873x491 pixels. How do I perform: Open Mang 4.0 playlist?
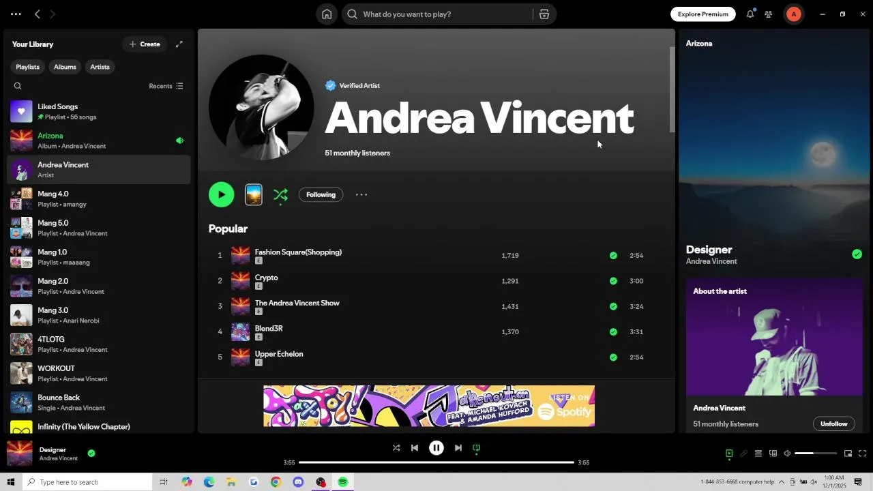pyautogui.click(x=98, y=198)
